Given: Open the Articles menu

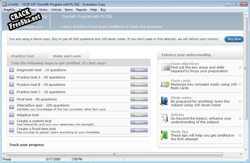Looking at the screenshot, I should click(56, 10).
